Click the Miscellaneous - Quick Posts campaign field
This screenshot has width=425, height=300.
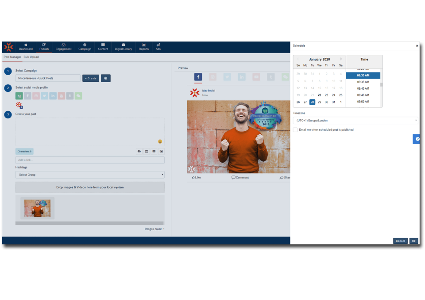[48, 78]
